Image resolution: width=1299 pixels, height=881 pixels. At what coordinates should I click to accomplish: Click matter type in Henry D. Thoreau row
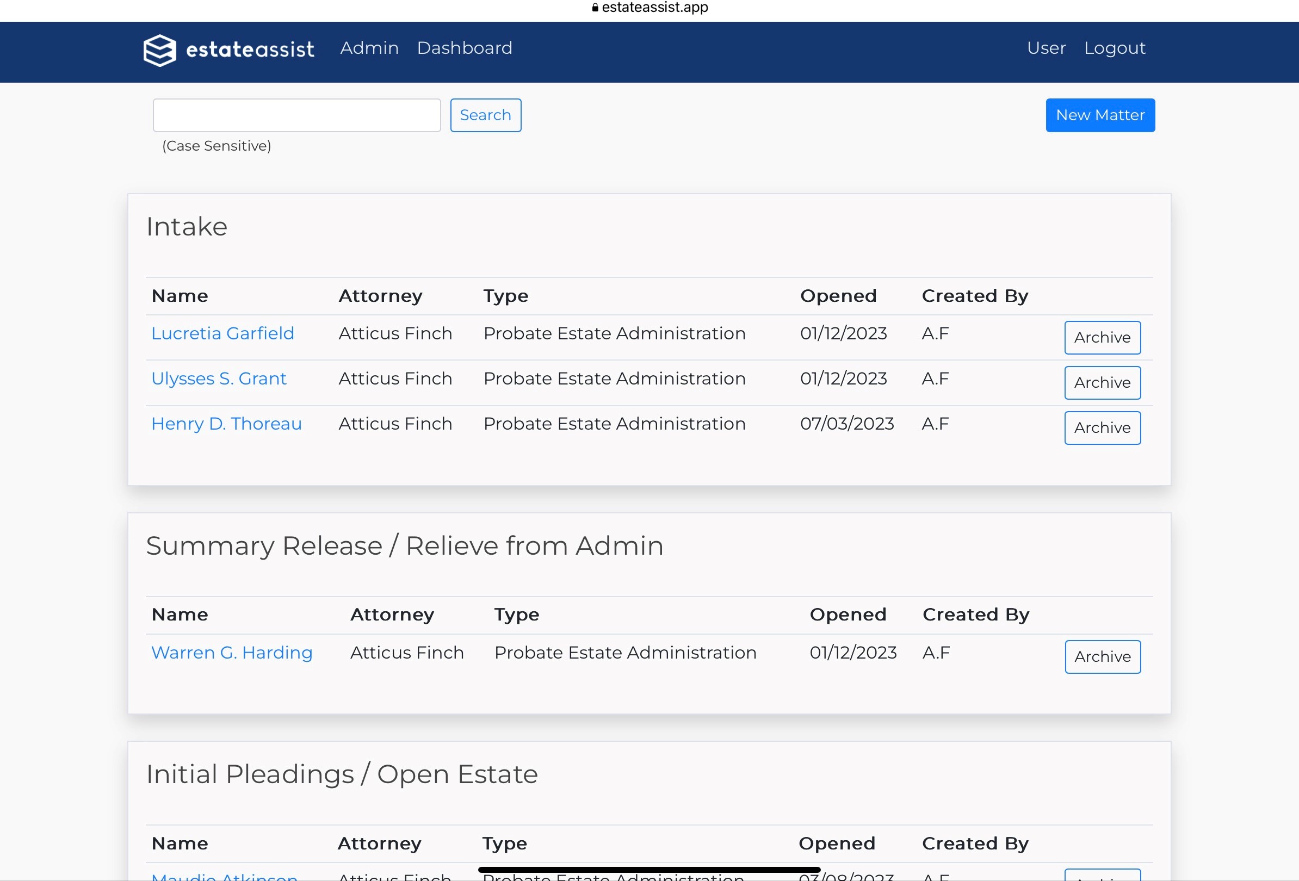(614, 424)
